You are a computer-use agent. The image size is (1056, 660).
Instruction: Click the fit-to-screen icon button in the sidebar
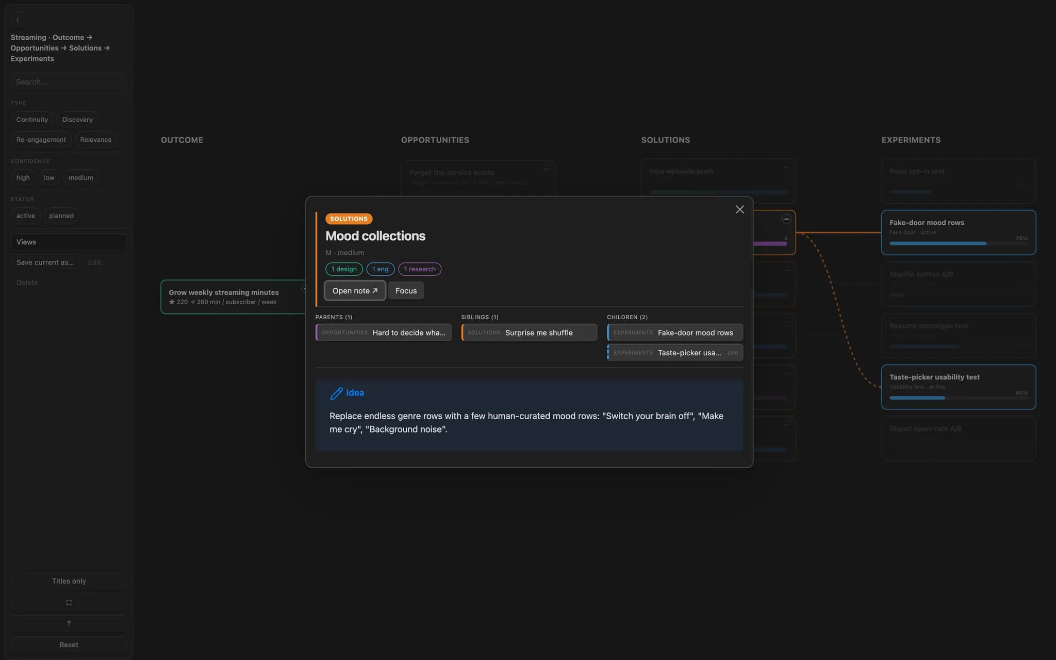click(69, 602)
